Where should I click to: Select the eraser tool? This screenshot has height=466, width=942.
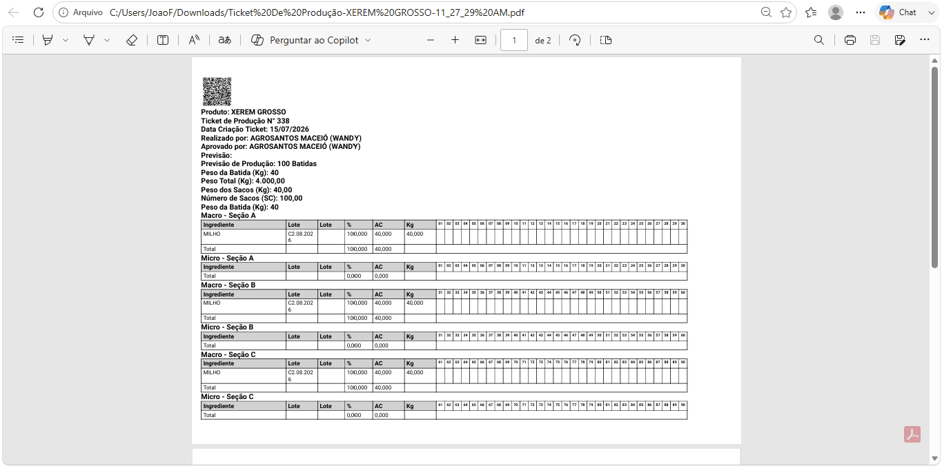pyautogui.click(x=132, y=40)
